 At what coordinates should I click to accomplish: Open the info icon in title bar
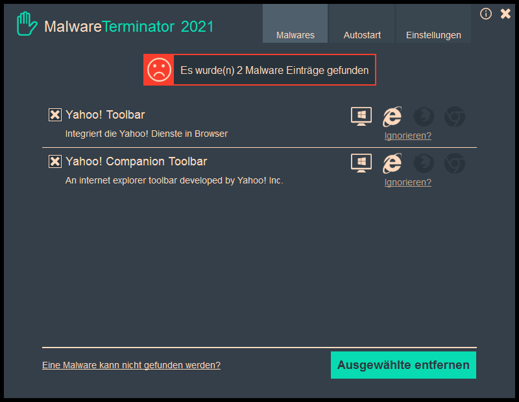tap(486, 14)
